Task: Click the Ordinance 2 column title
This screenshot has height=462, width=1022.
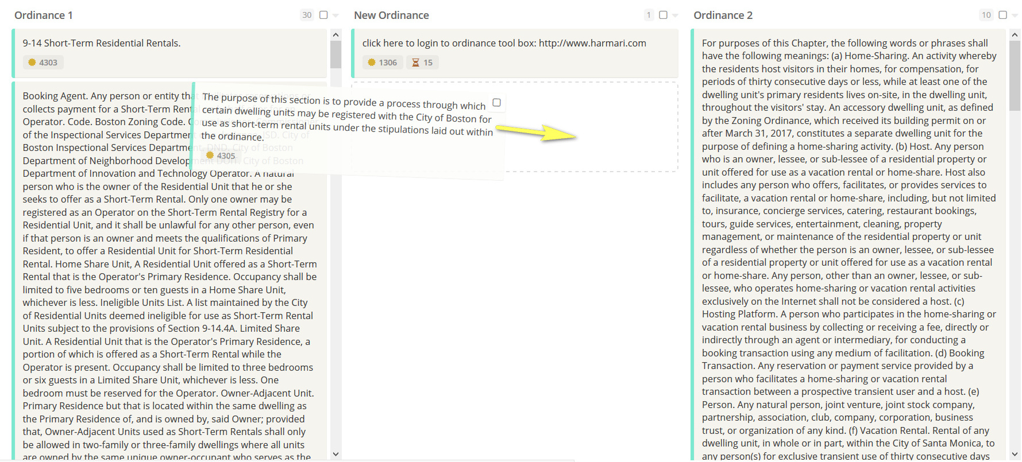Action: coord(723,15)
